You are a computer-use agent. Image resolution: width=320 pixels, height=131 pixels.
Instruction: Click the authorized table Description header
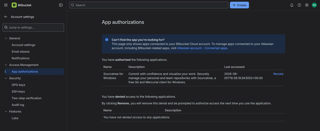coord(136,67)
